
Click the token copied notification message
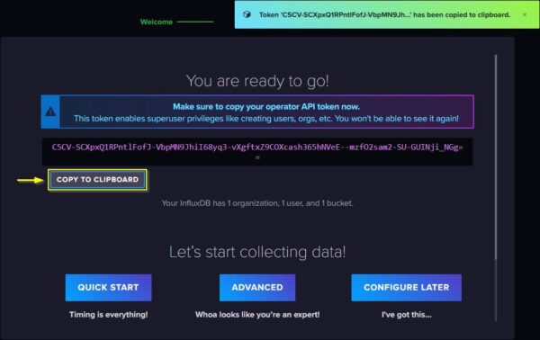pyautogui.click(x=384, y=14)
